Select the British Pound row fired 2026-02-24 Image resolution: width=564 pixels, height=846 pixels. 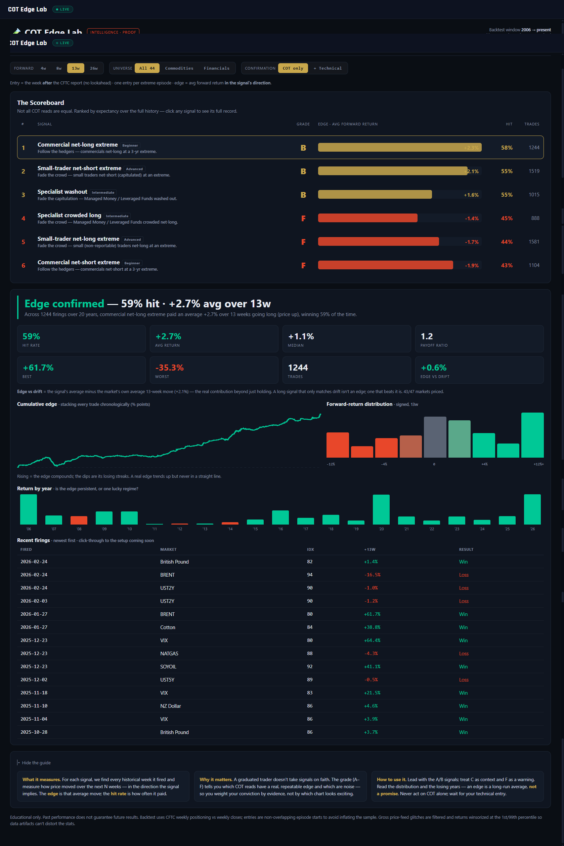click(x=280, y=562)
